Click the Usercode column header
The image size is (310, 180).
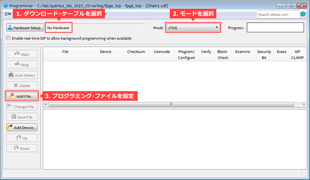[x=162, y=54]
